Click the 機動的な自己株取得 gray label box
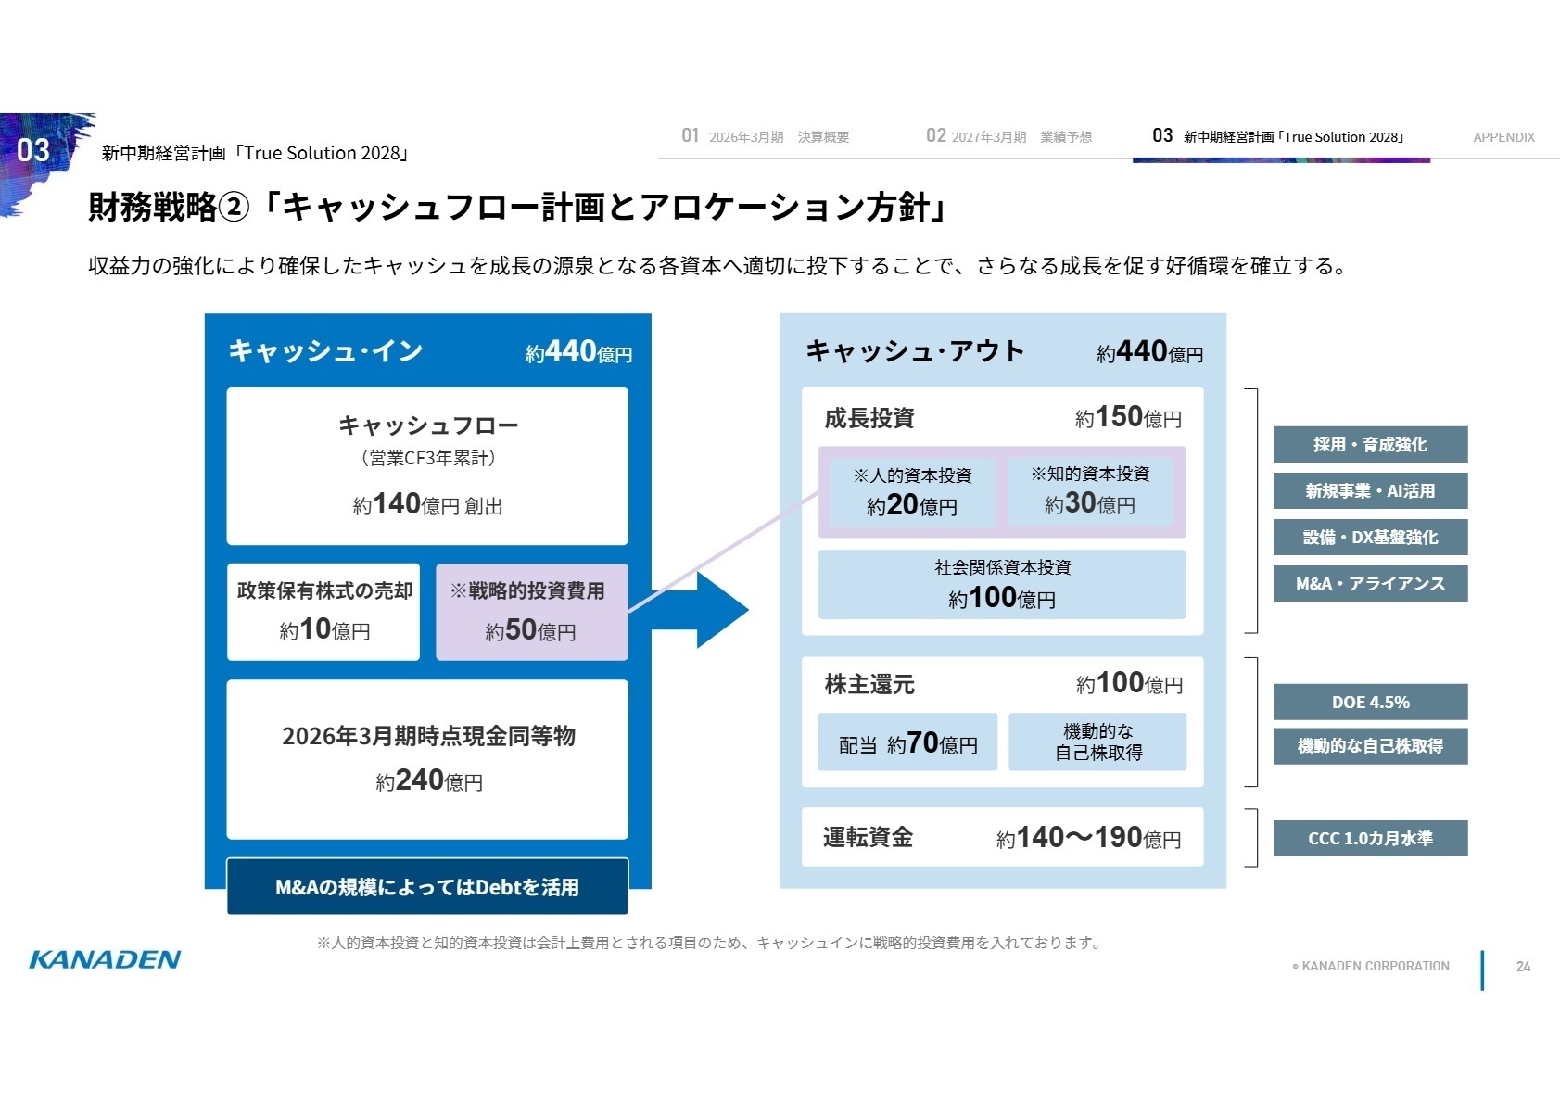Screen dimensions: 1560x1103 tap(1370, 745)
